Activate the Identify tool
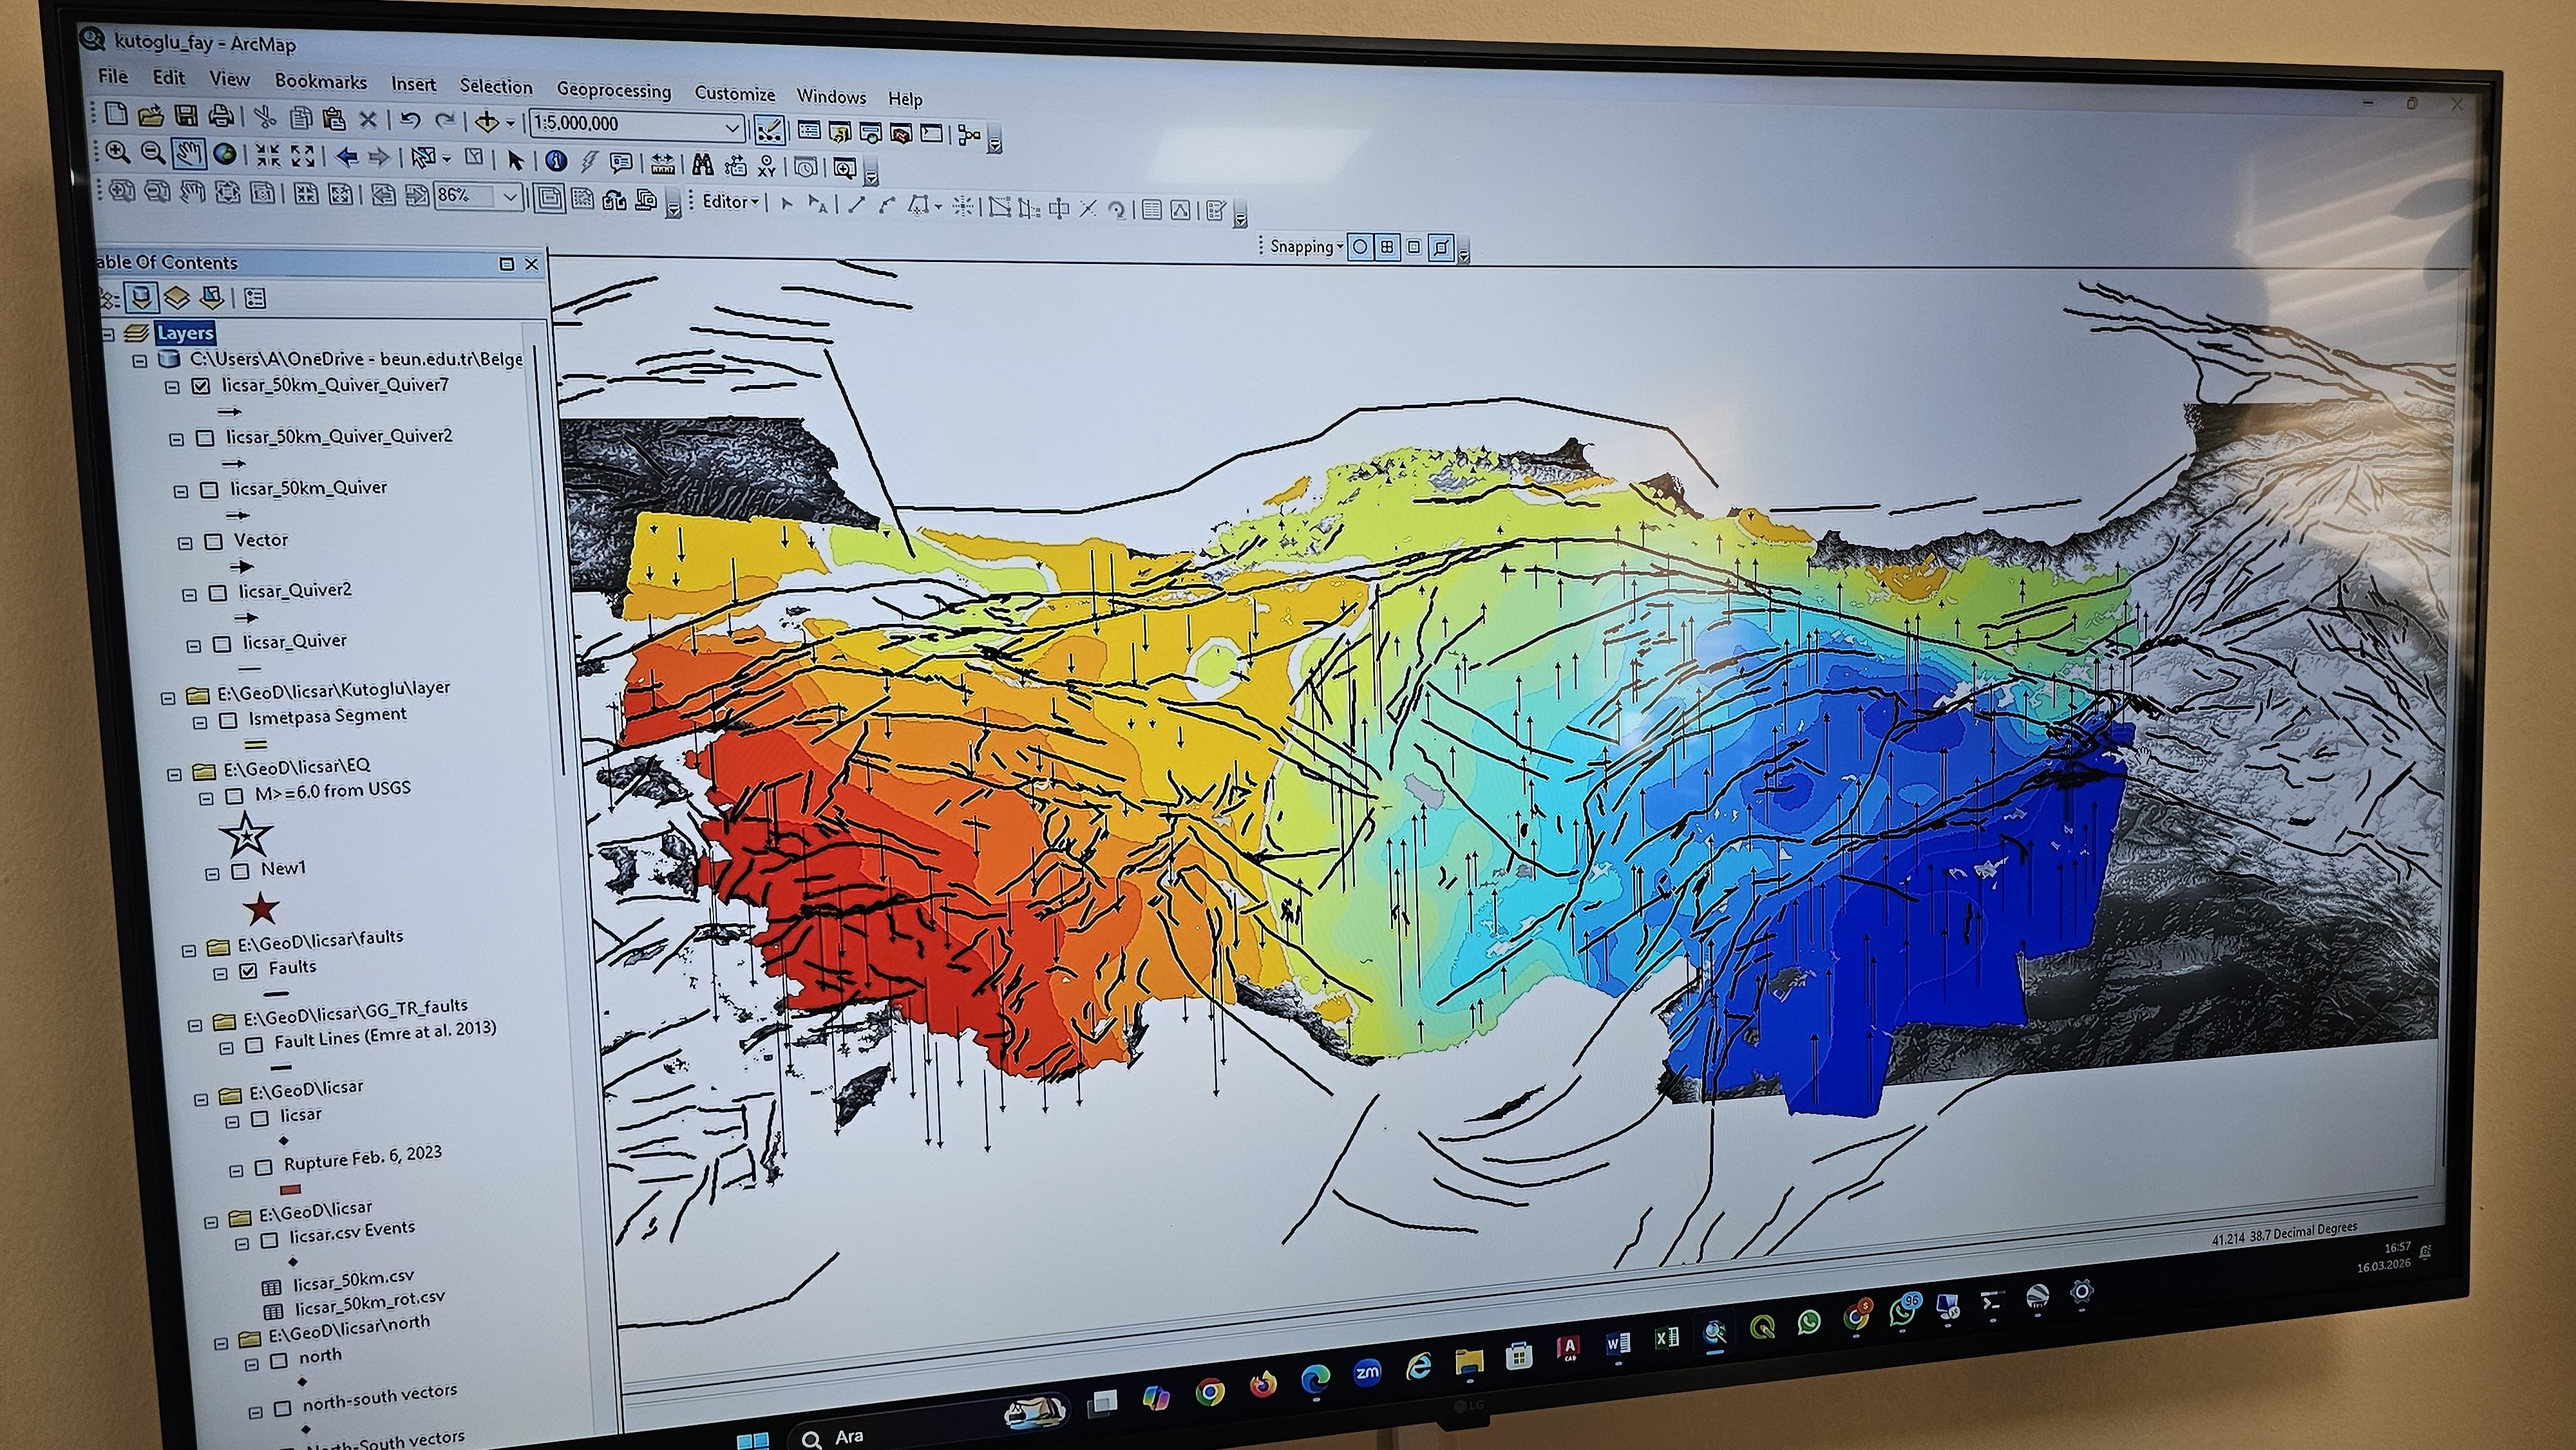2576x1450 pixels. click(x=556, y=161)
